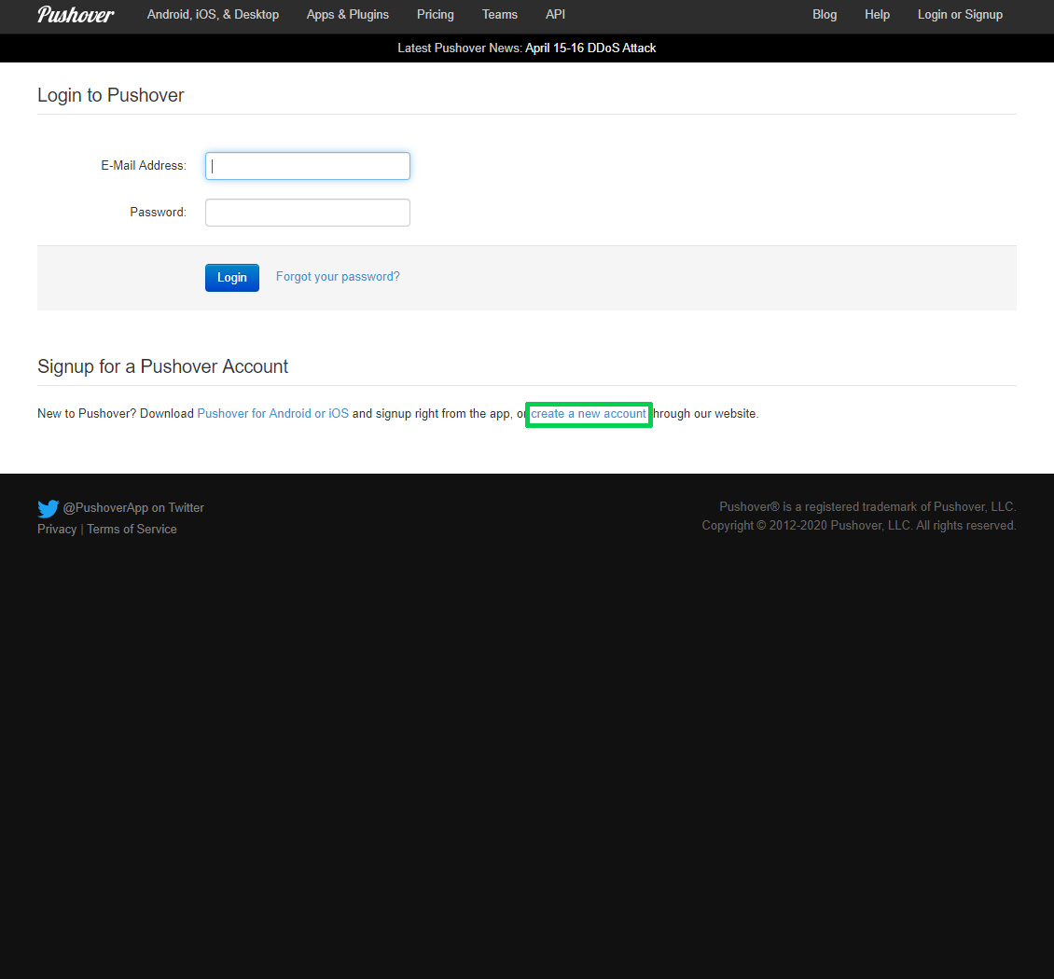Image resolution: width=1054 pixels, height=979 pixels.
Task: Open Apps & Plugins page
Action: click(348, 15)
